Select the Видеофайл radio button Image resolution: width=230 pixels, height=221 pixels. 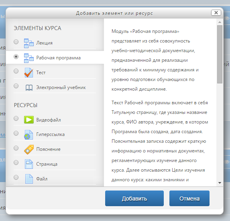[x=16, y=118]
